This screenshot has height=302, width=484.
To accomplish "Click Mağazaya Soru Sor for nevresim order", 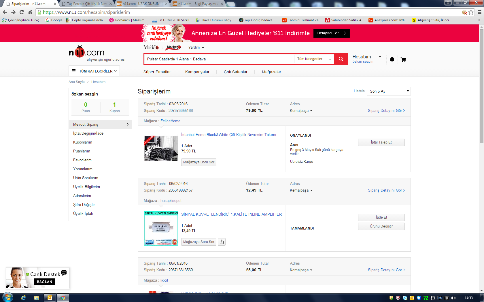I will tap(199, 162).
